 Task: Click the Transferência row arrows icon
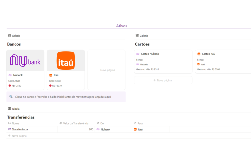tap(9, 129)
